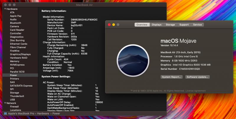Select Locations under Network

16,110
